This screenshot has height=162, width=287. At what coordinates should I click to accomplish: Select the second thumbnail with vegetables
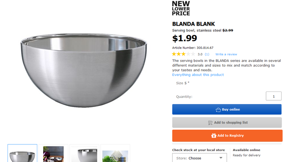(53, 153)
